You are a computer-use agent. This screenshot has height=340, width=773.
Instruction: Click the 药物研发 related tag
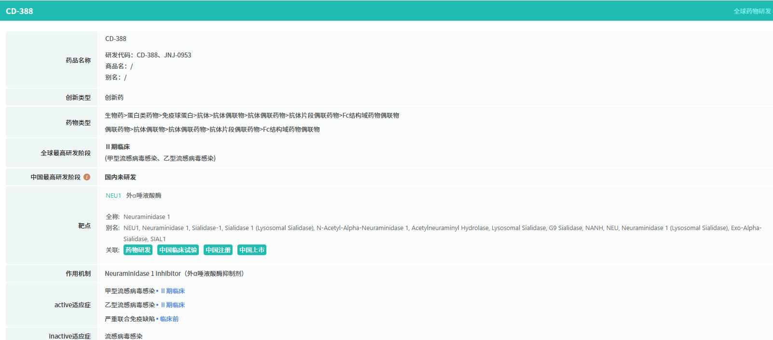[x=138, y=250]
